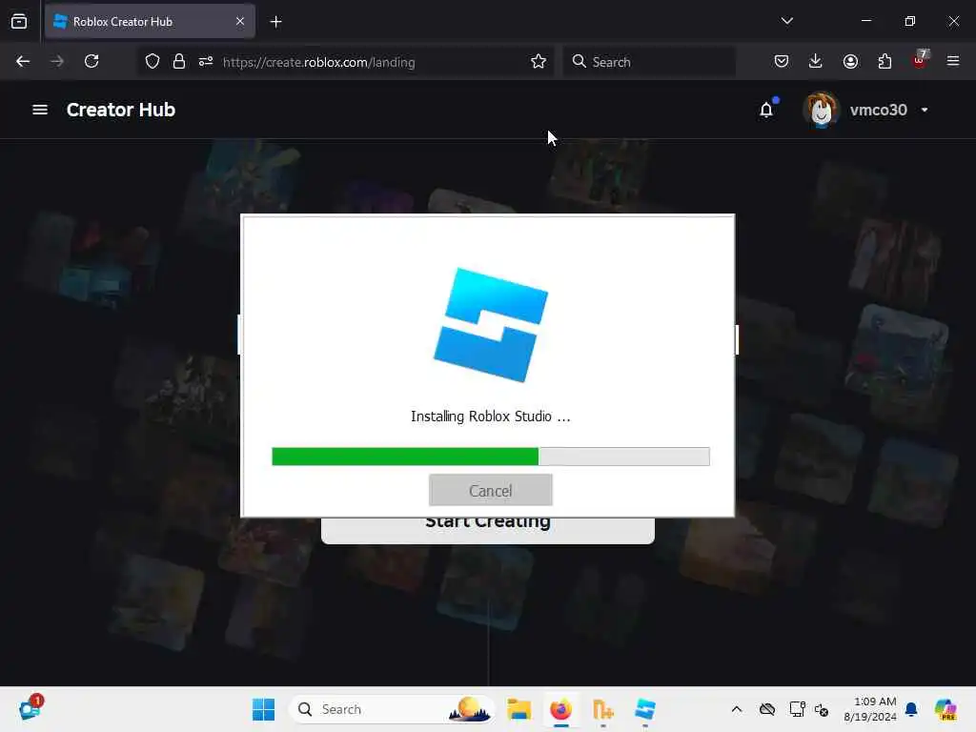This screenshot has height=732, width=976.
Task: Click the muted volume tray icon
Action: pyautogui.click(x=822, y=709)
